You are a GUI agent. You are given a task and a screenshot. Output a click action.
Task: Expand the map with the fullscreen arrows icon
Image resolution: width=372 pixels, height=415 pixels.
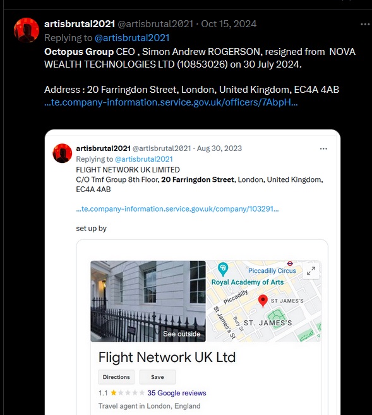point(311,271)
